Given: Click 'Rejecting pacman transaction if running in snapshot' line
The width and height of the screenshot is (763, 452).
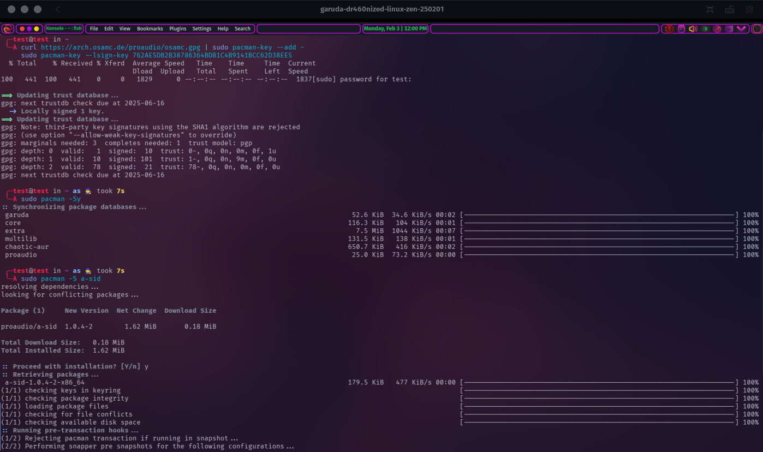Looking at the screenshot, I should coord(120,438).
